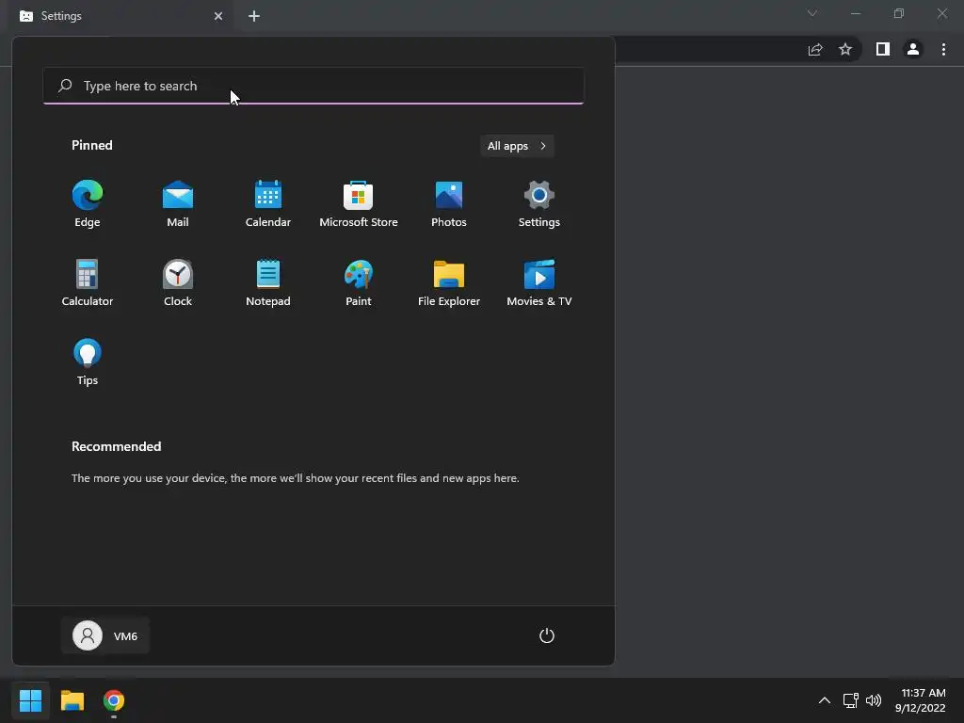Select the Settings browser tab
Viewport: 964px width, 723px height.
coord(121,16)
